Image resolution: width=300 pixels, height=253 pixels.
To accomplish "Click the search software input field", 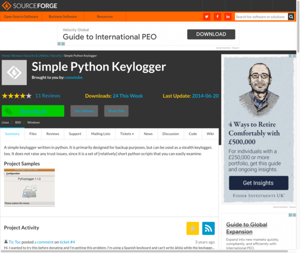I will tap(261, 17).
